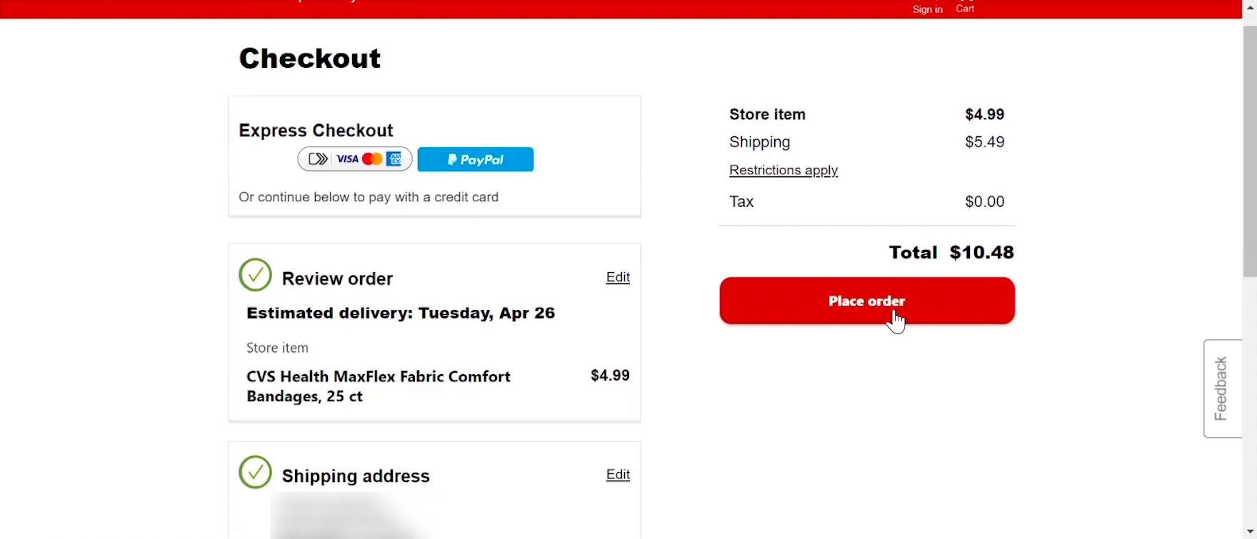This screenshot has height=539, width=1257.
Task: Open the Restrictions apply link
Action: click(783, 170)
